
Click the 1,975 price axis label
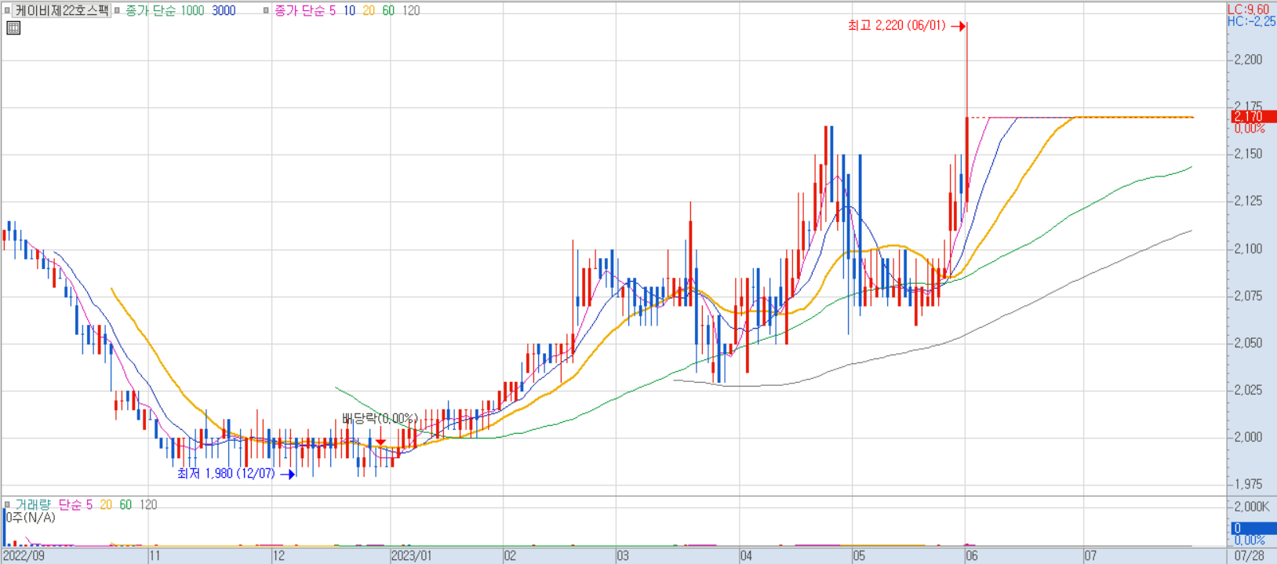1248,484
